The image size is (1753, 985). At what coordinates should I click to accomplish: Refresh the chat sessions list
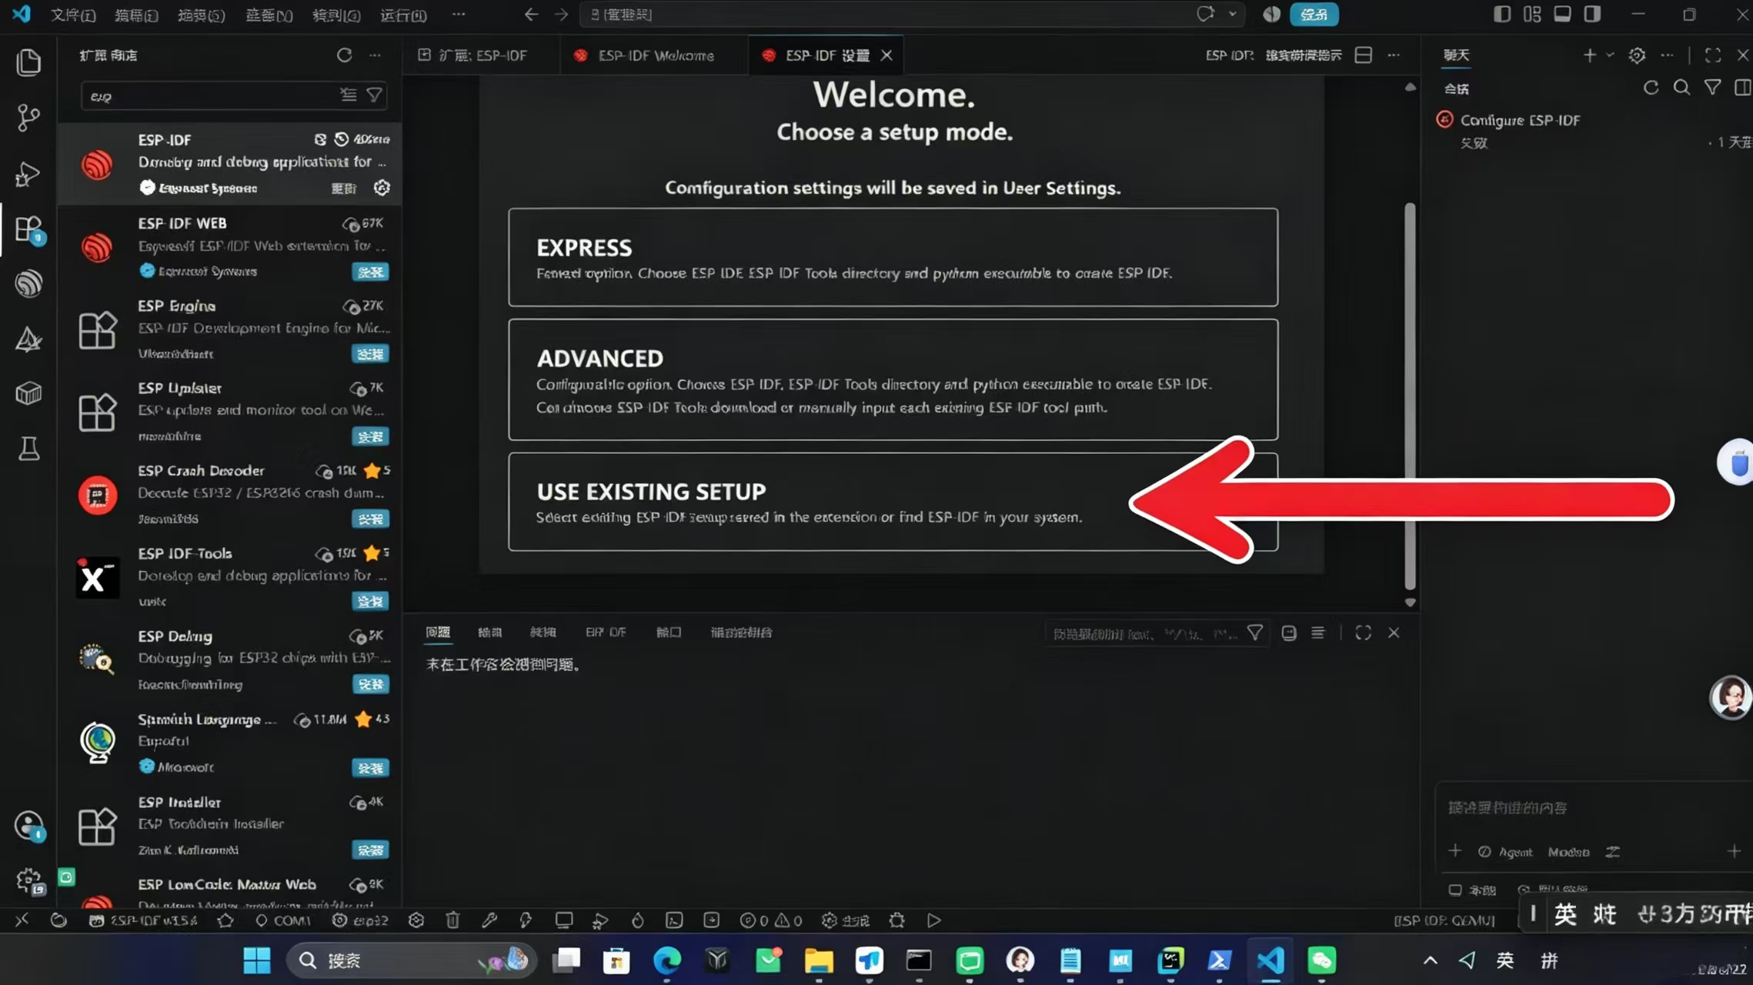[x=1651, y=88]
